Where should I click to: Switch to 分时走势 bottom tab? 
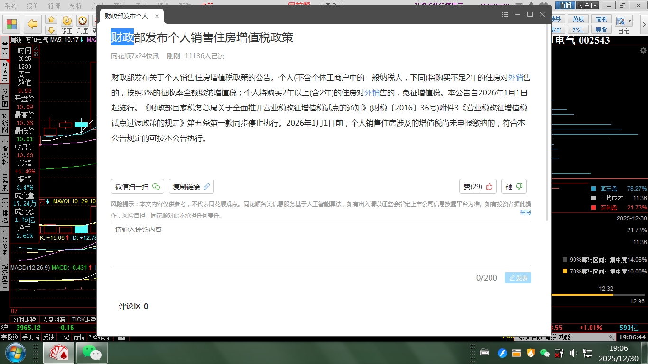click(x=24, y=319)
